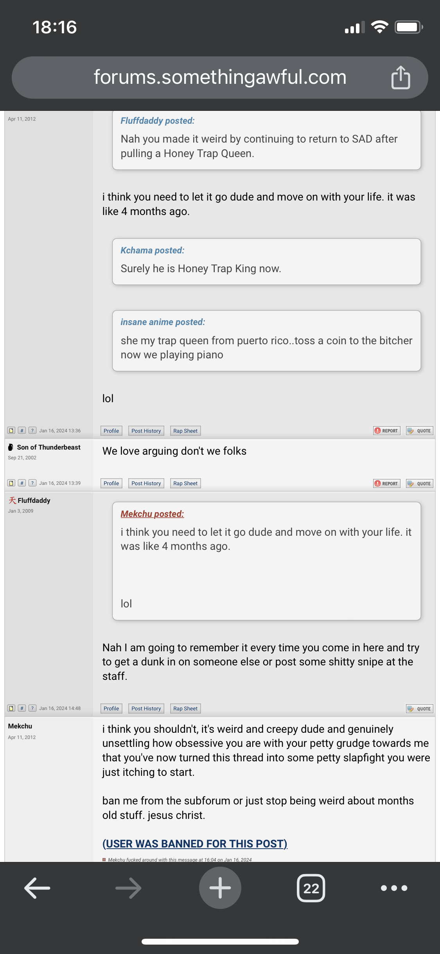The image size is (440, 954).
Task: Open the tab switcher showing 22 tabs
Action: [x=311, y=888]
